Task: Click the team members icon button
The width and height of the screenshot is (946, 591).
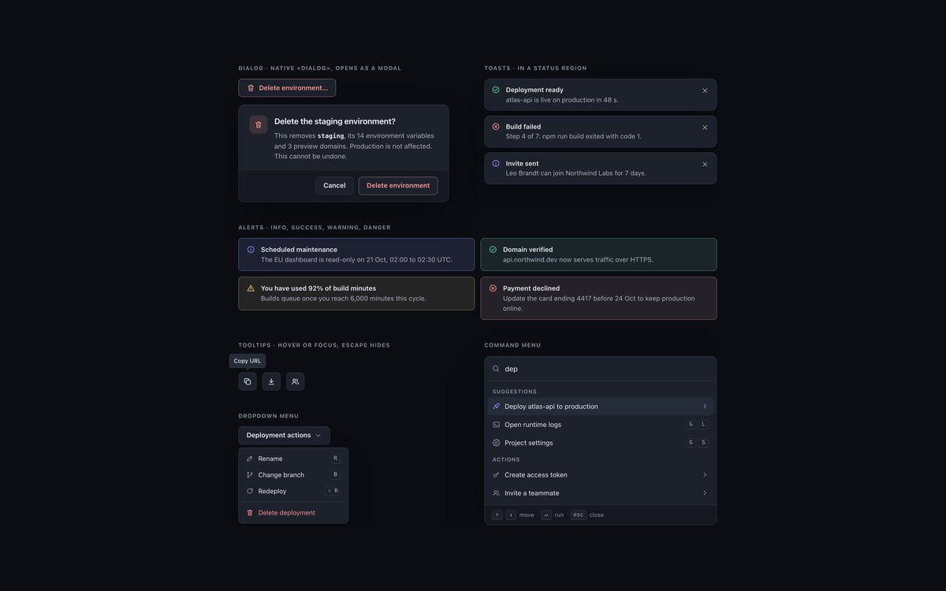Action: pyautogui.click(x=295, y=381)
